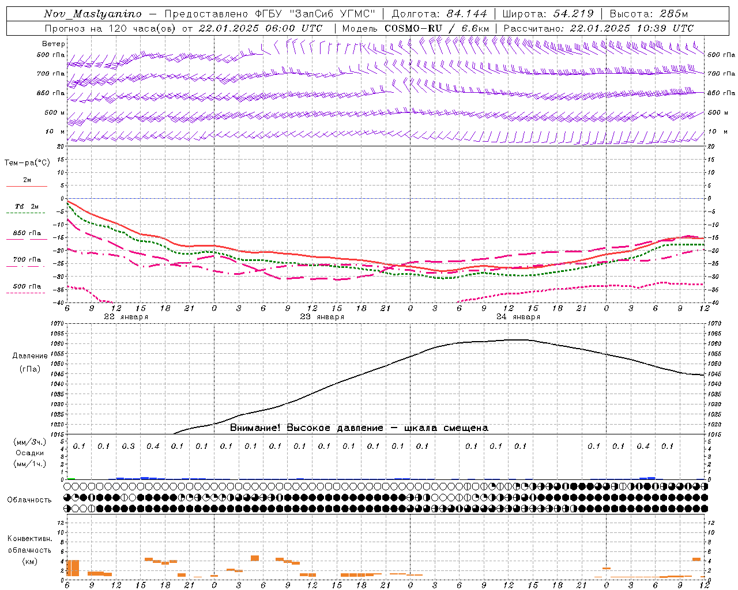Click the Конвективн. convective cloud label
Viewport: 738px width, 590px height.
[x=30, y=539]
